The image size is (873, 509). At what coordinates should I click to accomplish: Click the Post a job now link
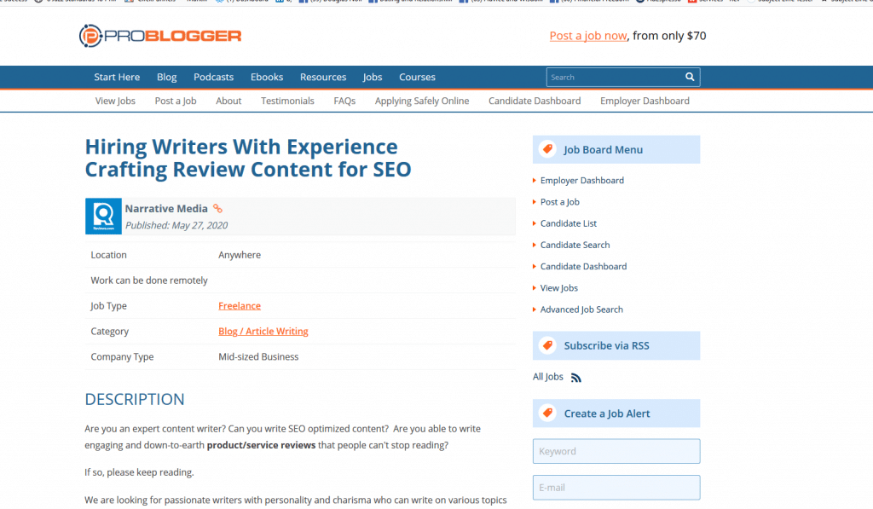coord(587,35)
